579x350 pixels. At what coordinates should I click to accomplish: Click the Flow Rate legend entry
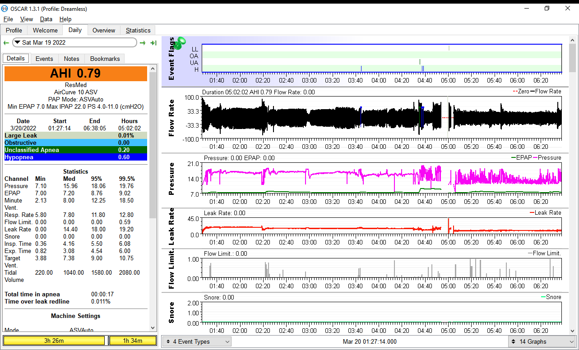tap(545, 91)
